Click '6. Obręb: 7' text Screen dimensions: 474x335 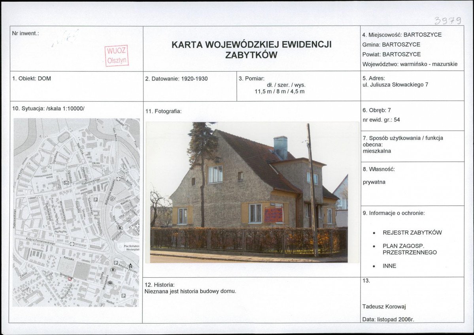point(377,110)
